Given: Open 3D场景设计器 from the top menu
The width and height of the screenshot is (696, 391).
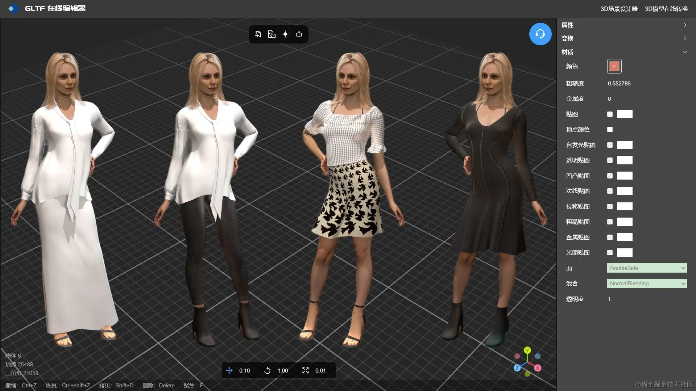Looking at the screenshot, I should [619, 9].
